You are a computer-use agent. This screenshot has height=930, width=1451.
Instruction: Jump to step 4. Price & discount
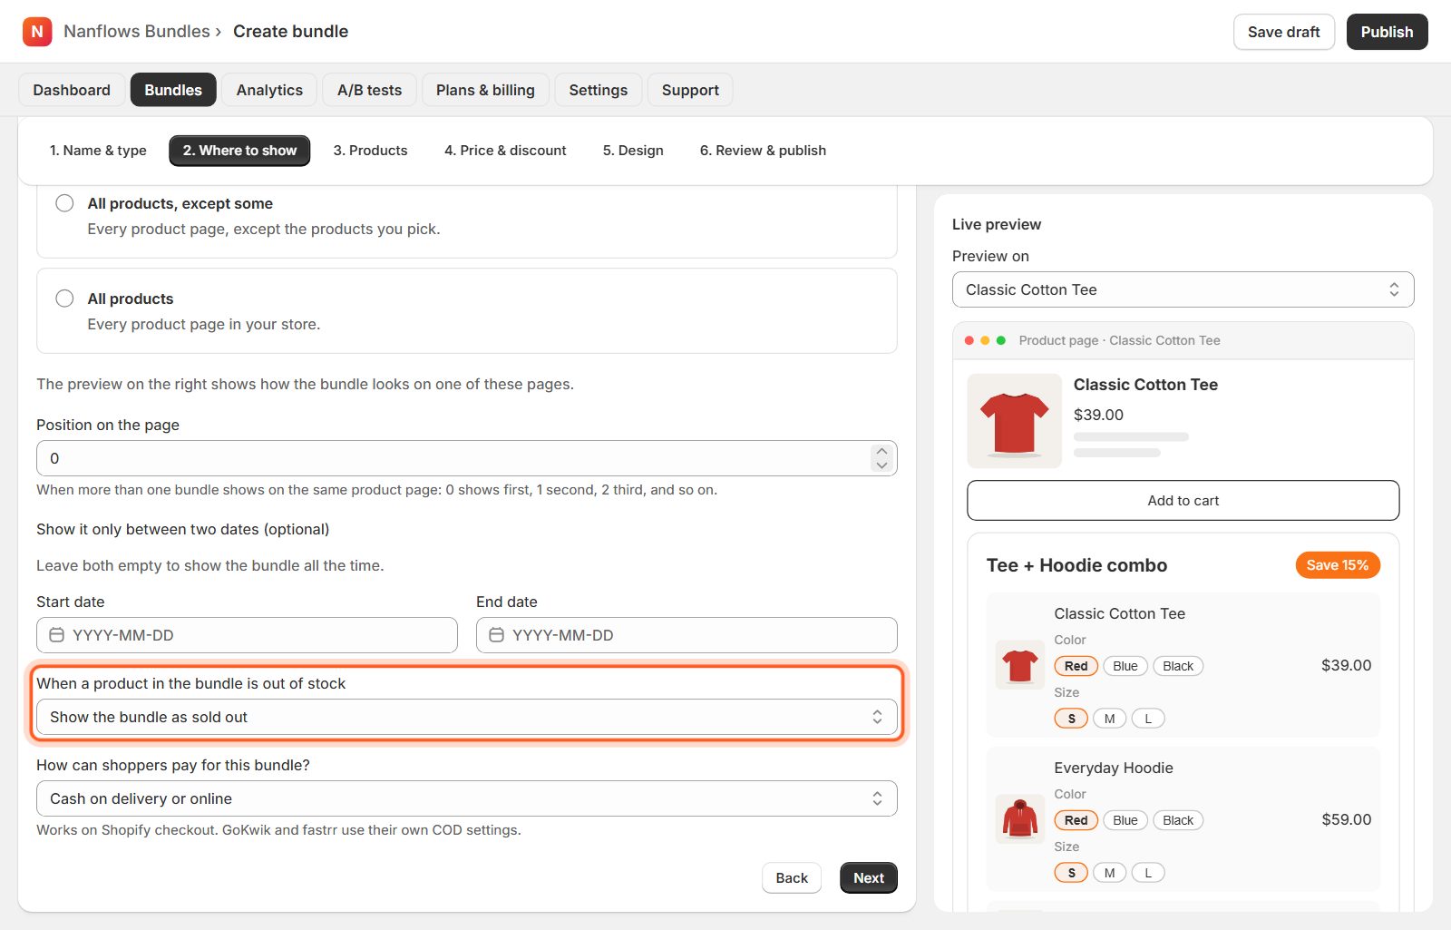pos(505,151)
